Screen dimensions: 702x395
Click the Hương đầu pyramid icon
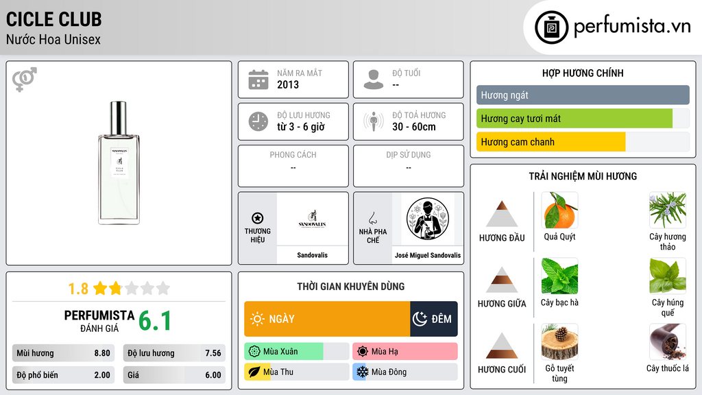pos(502,214)
